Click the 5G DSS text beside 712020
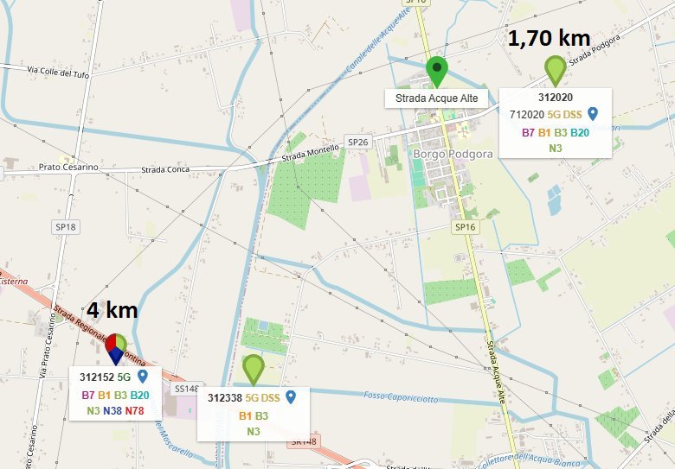Viewport: 675px width, 469px height. [564, 115]
